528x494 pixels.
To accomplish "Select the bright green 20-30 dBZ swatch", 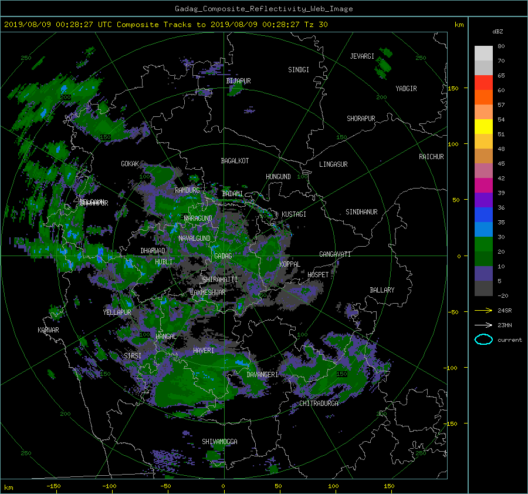I will click(x=483, y=244).
